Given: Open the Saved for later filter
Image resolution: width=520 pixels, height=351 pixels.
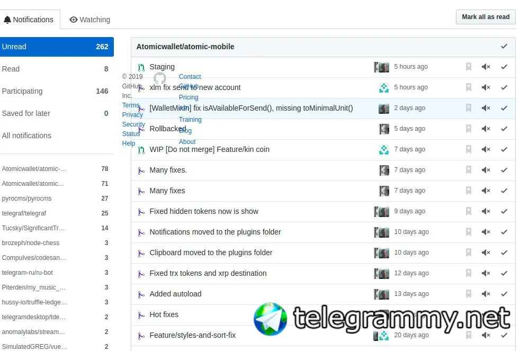Looking at the screenshot, I should [56, 113].
